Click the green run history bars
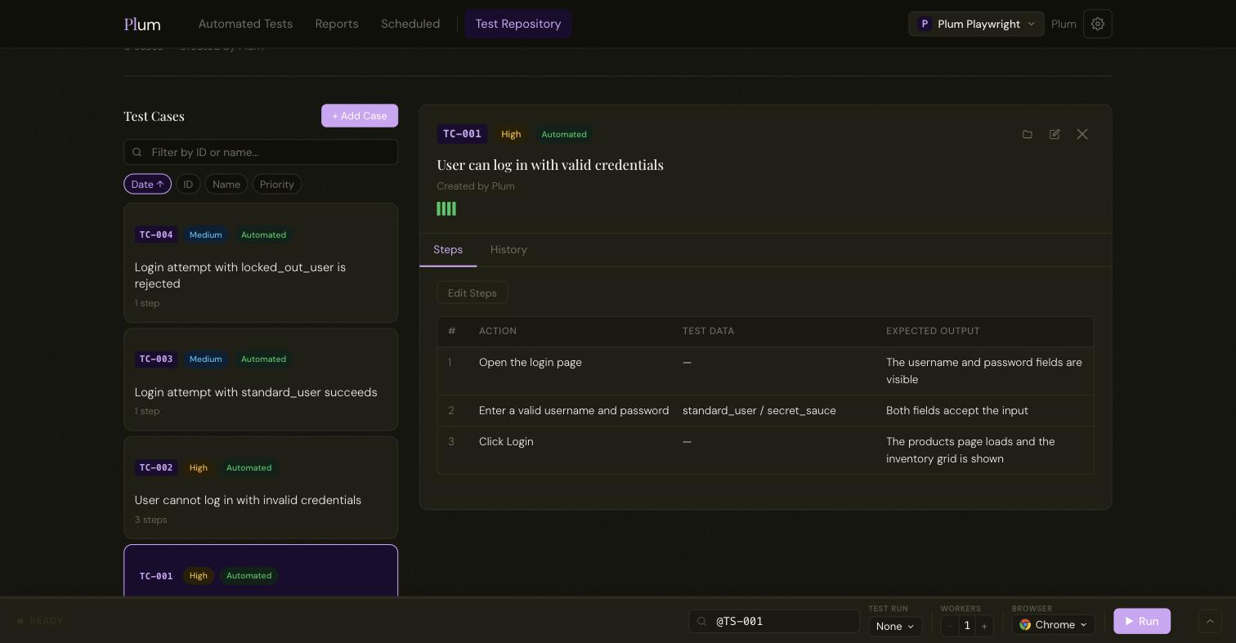This screenshot has height=643, width=1236. click(446, 208)
